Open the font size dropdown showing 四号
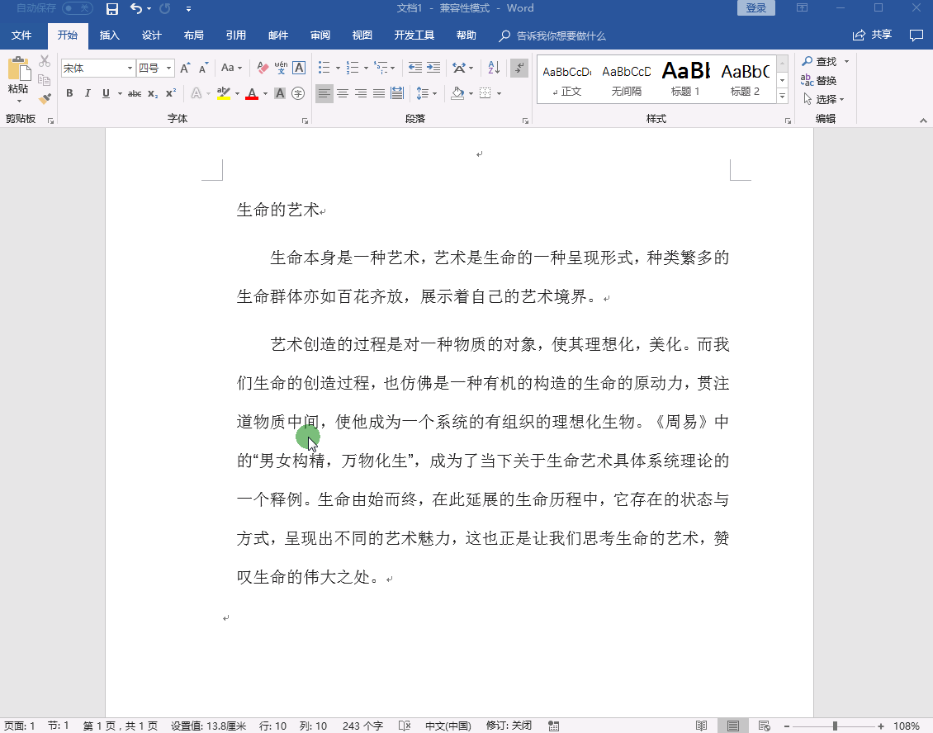 point(169,68)
